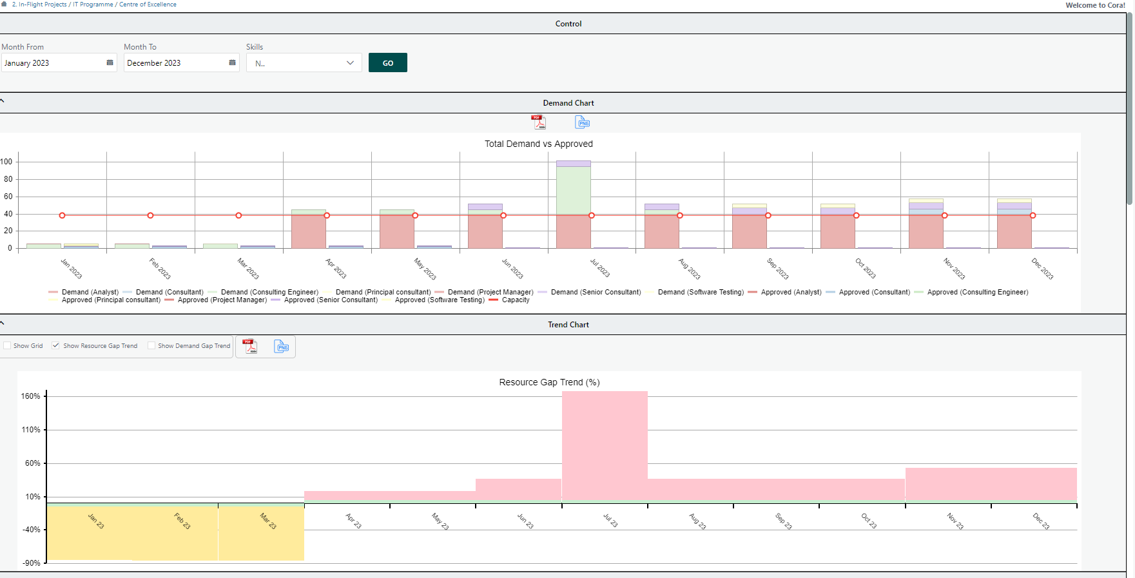This screenshot has width=1135, height=578.
Task: Toggle Demand (Analyst) legend entry
Action: click(x=84, y=293)
